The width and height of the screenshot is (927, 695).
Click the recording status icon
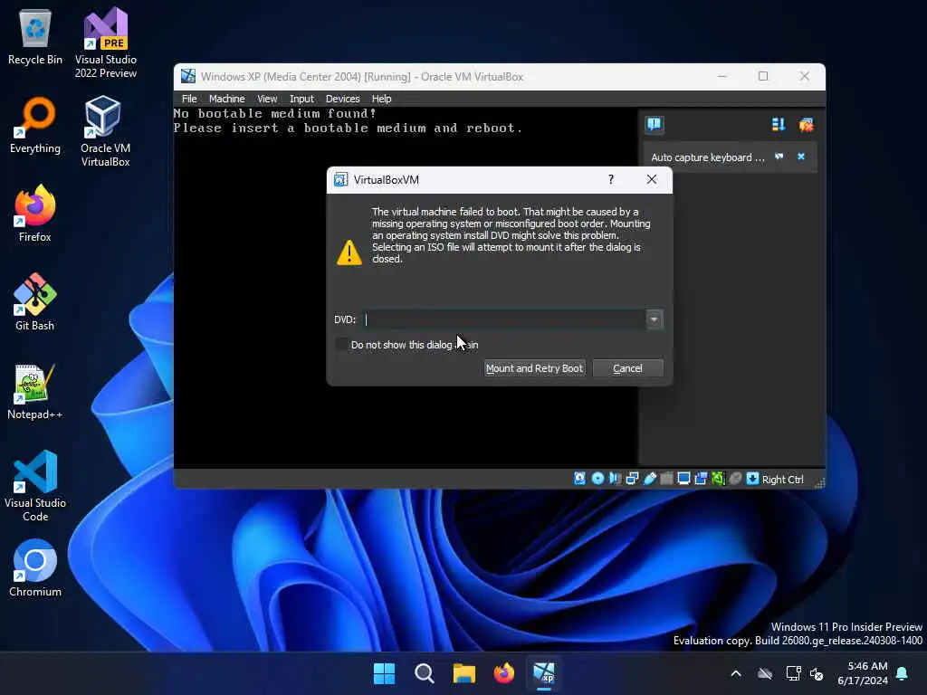click(x=702, y=479)
